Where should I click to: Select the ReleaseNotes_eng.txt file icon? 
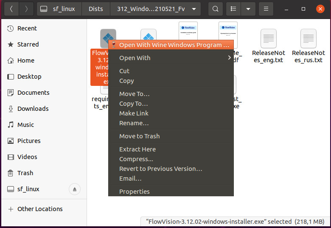click(x=269, y=38)
